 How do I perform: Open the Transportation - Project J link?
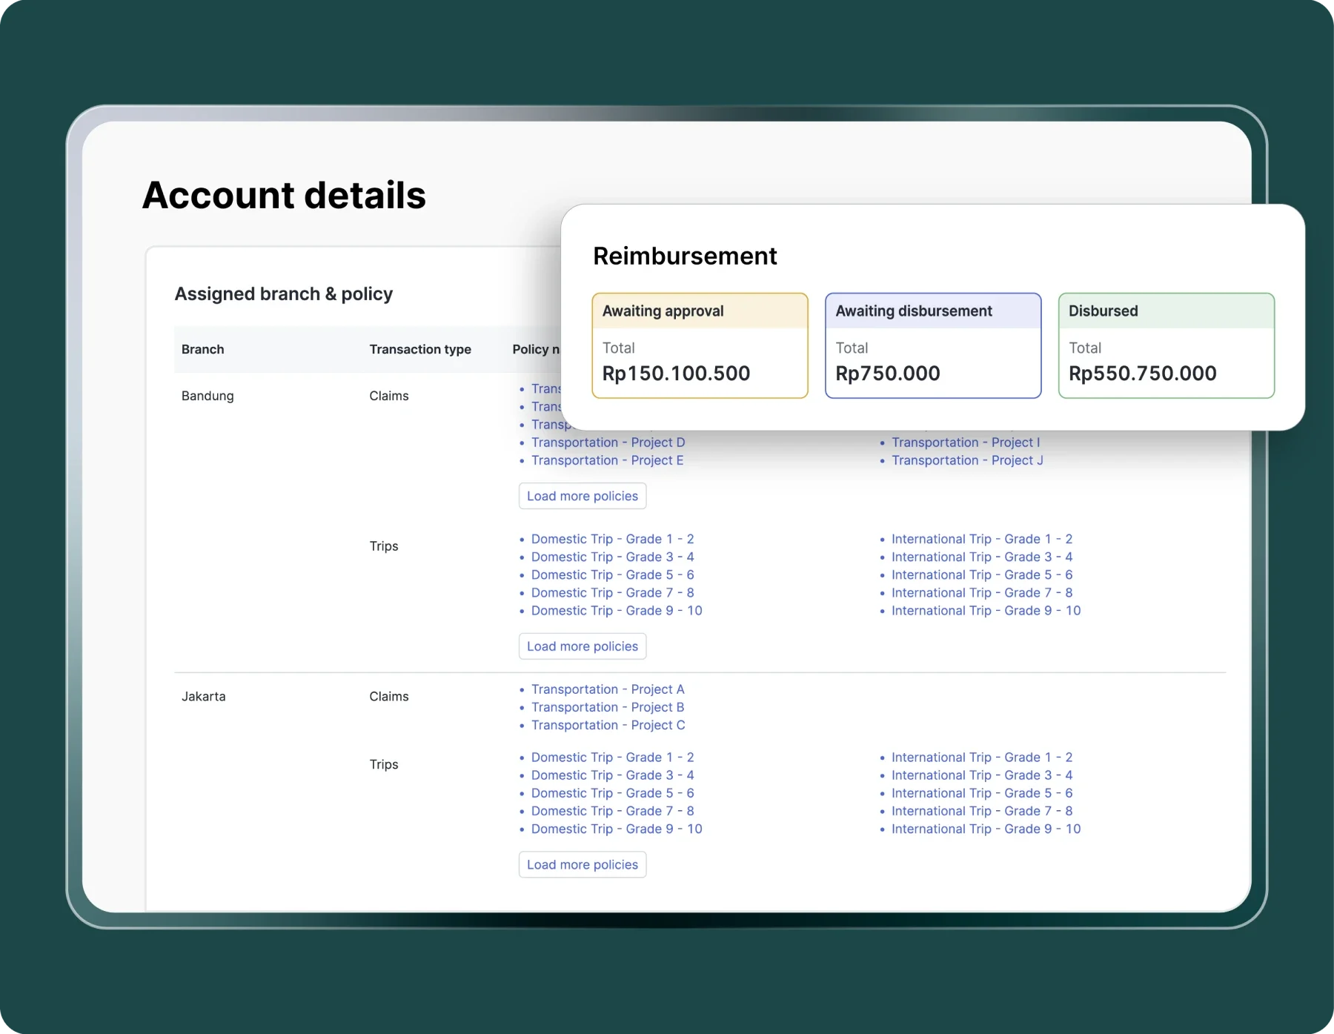[x=966, y=460]
